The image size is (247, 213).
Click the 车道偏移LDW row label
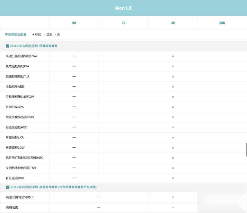coord(15,148)
